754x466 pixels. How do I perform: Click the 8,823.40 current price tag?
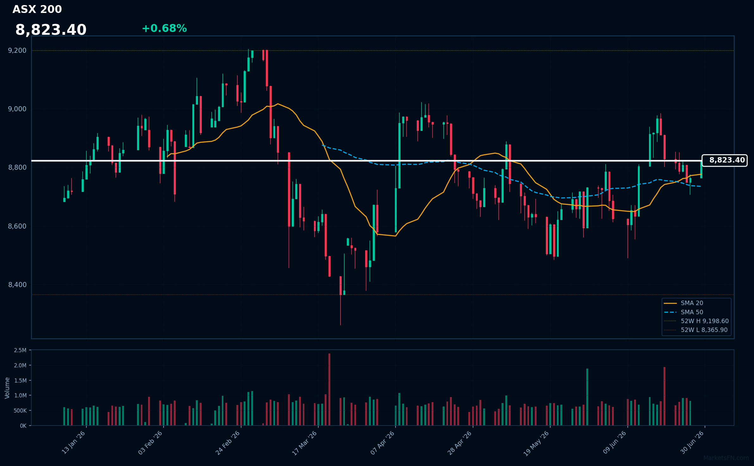(725, 160)
